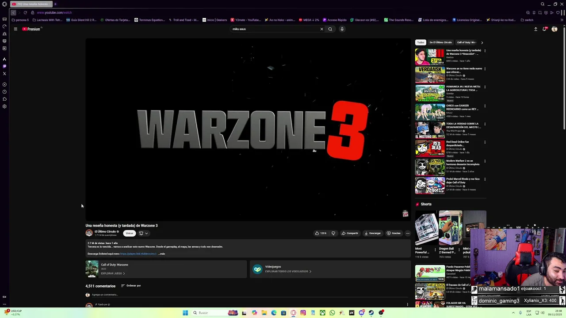Reload the page with refresh icon

(25, 13)
